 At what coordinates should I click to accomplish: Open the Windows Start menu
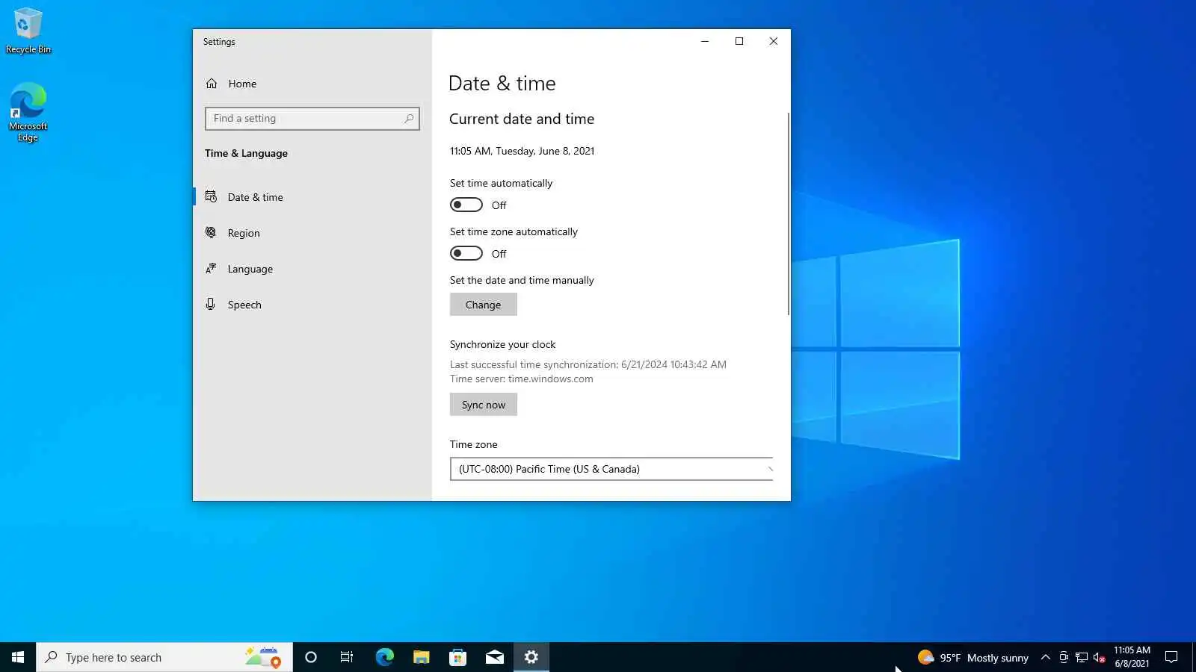click(x=18, y=657)
